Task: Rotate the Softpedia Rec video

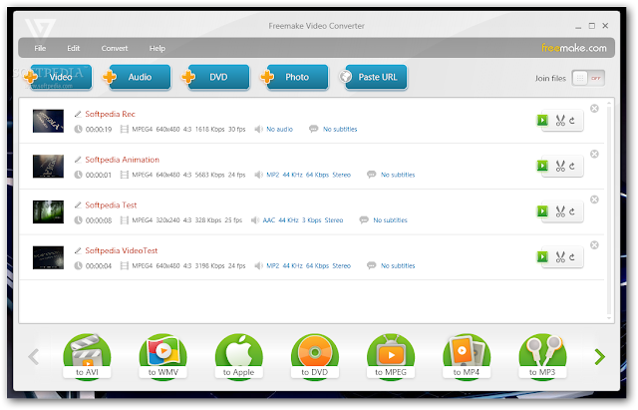Action: (571, 121)
